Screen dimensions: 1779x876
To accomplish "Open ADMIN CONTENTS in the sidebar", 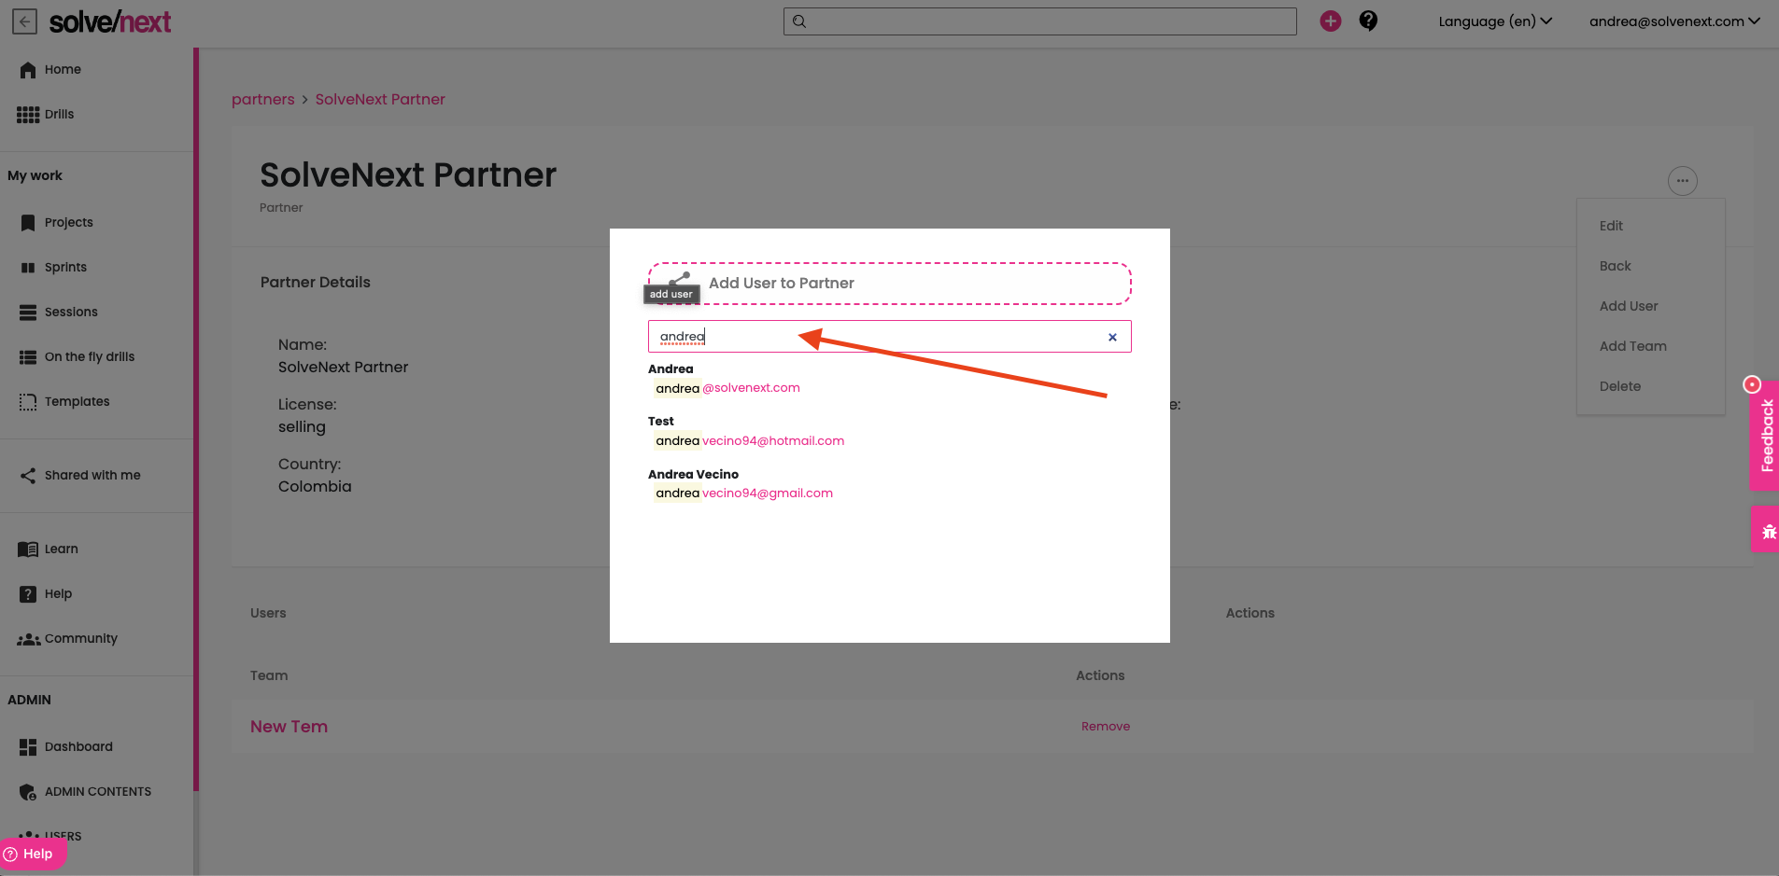I will (x=98, y=792).
